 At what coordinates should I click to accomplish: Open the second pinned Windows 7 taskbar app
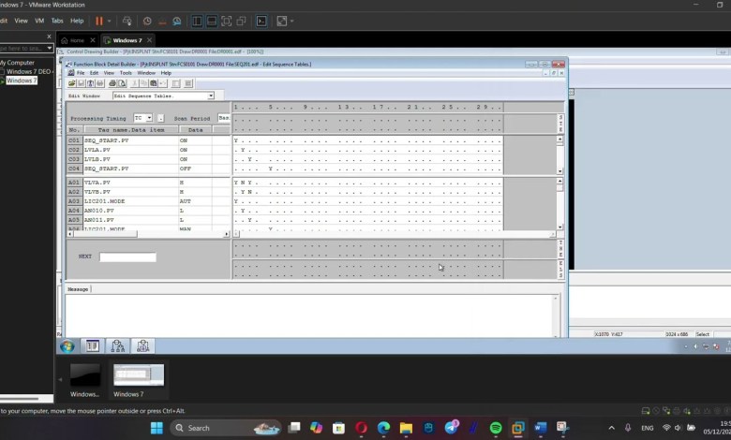pos(117,345)
